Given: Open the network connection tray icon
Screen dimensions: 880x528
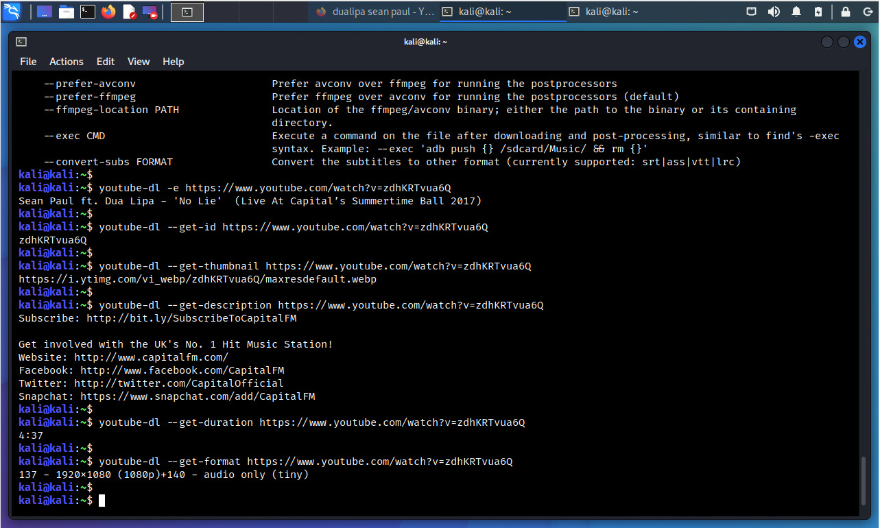Looking at the screenshot, I should point(752,12).
